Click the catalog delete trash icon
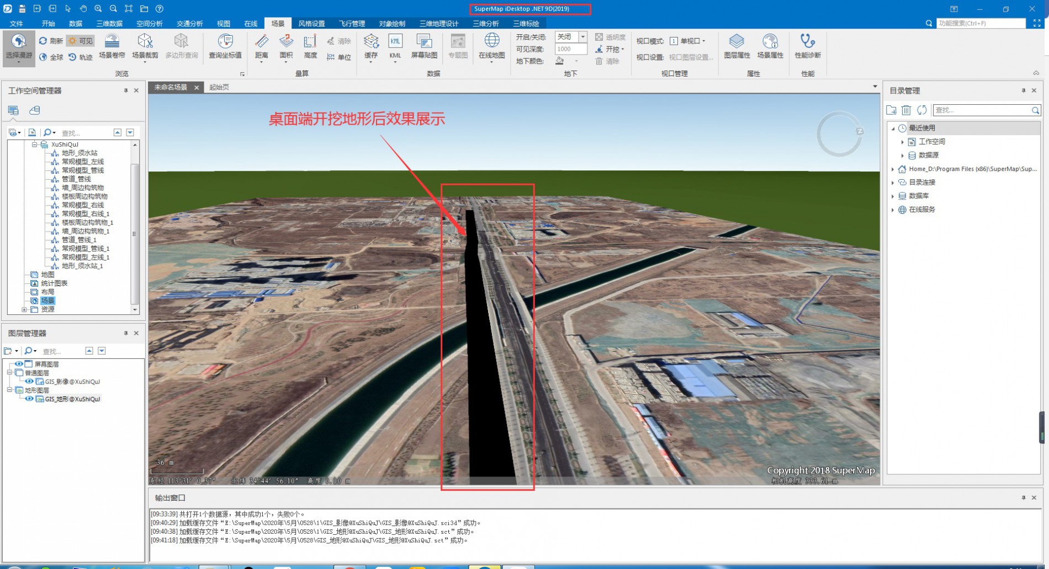 pos(906,110)
